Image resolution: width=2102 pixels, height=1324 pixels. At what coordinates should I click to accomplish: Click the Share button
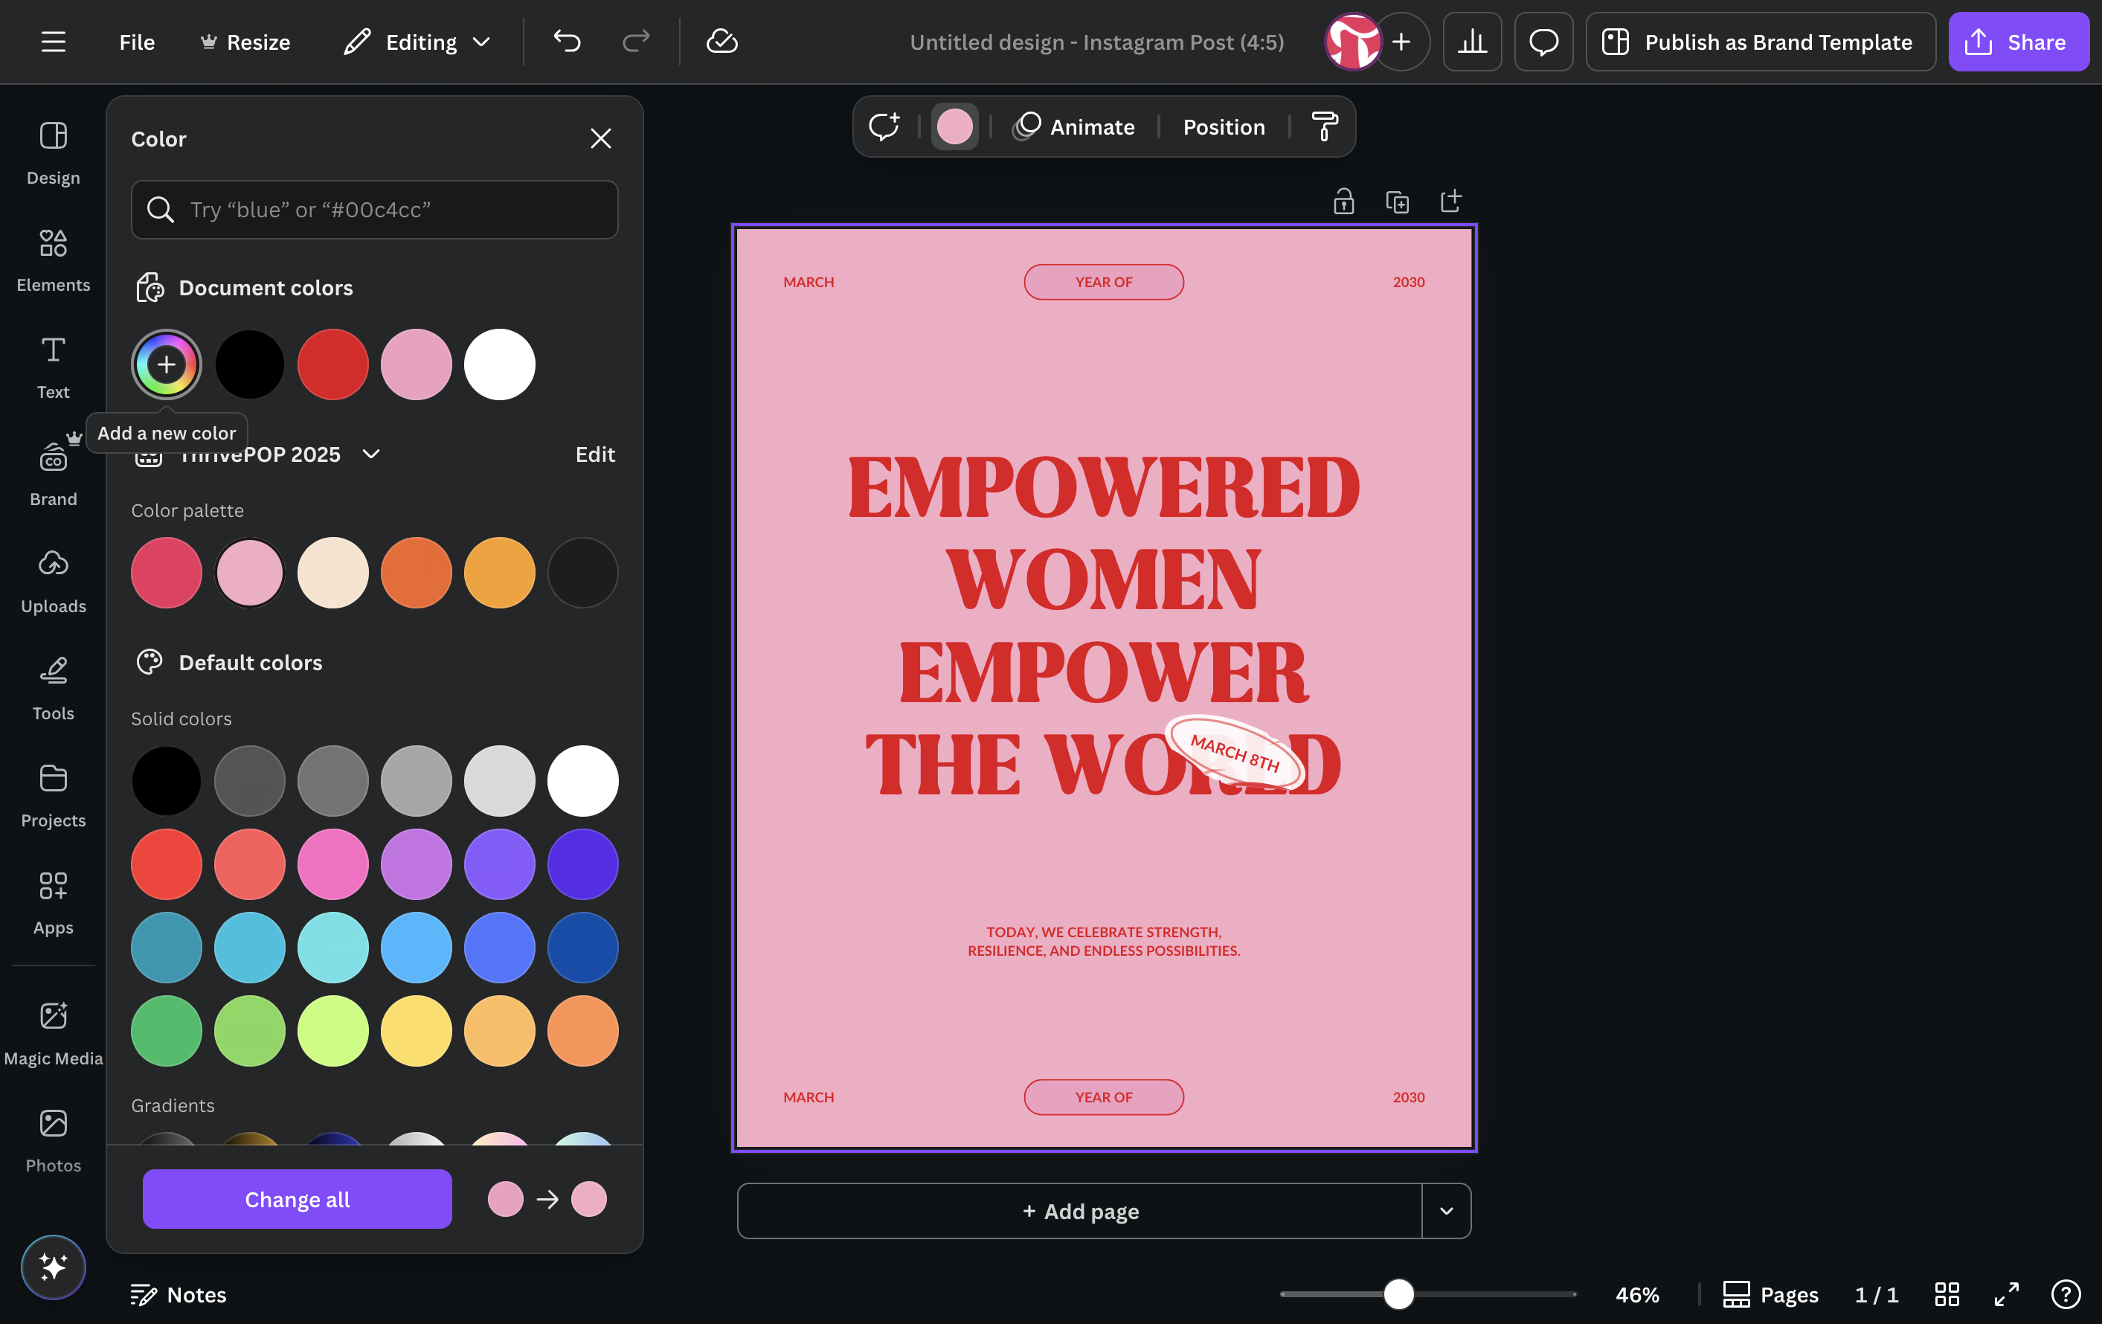(x=2018, y=42)
